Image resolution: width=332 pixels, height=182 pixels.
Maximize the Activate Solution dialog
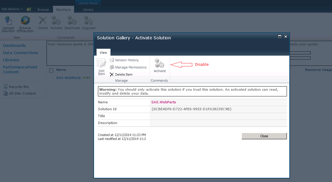[x=280, y=37]
